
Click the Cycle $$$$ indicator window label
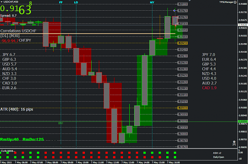(8, 151)
